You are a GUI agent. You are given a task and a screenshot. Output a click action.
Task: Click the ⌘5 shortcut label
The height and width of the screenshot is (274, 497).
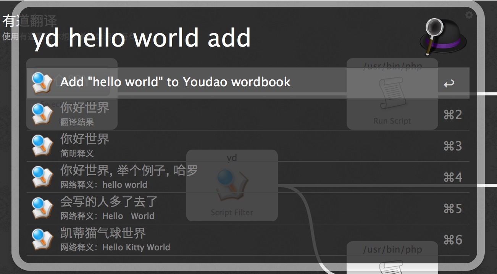tap(453, 208)
